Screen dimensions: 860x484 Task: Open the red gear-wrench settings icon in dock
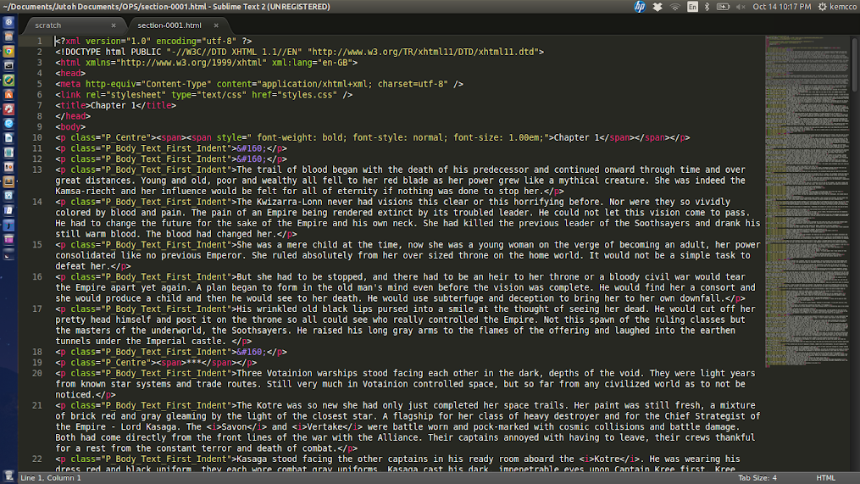8,108
